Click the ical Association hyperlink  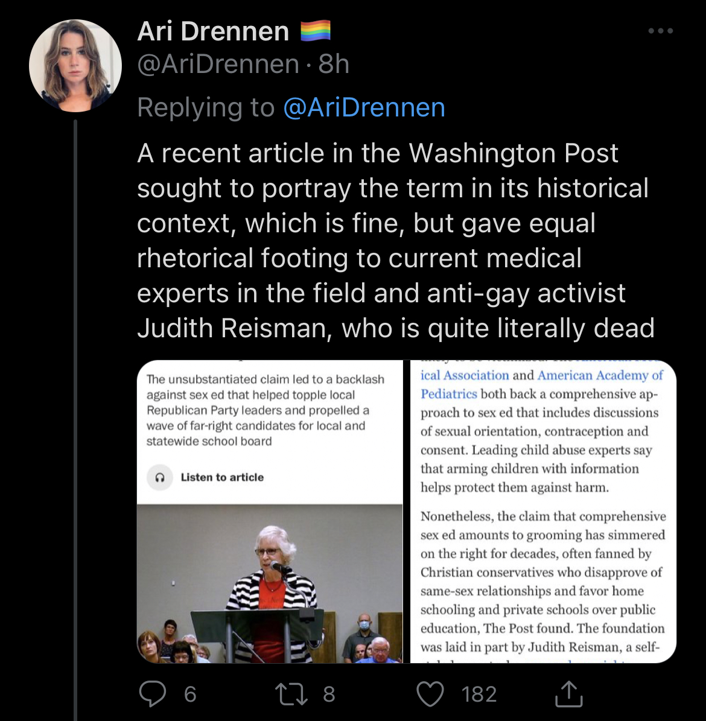(x=465, y=375)
